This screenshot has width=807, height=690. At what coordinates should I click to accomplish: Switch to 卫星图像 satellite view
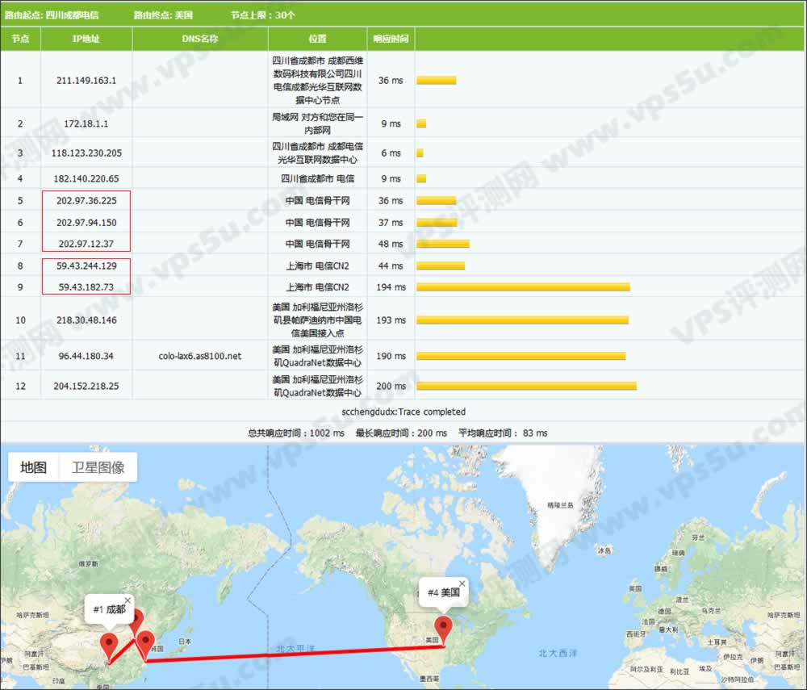(98, 467)
